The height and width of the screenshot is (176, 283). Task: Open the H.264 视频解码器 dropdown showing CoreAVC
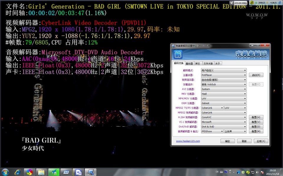[x=224, y=117]
